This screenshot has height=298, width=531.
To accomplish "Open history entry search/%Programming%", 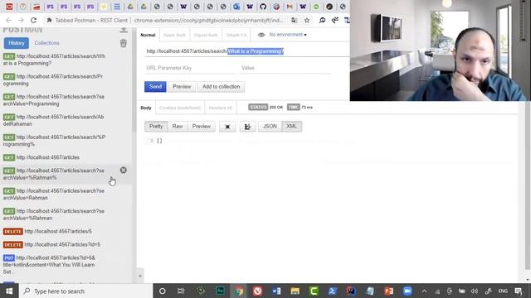I will (x=54, y=141).
